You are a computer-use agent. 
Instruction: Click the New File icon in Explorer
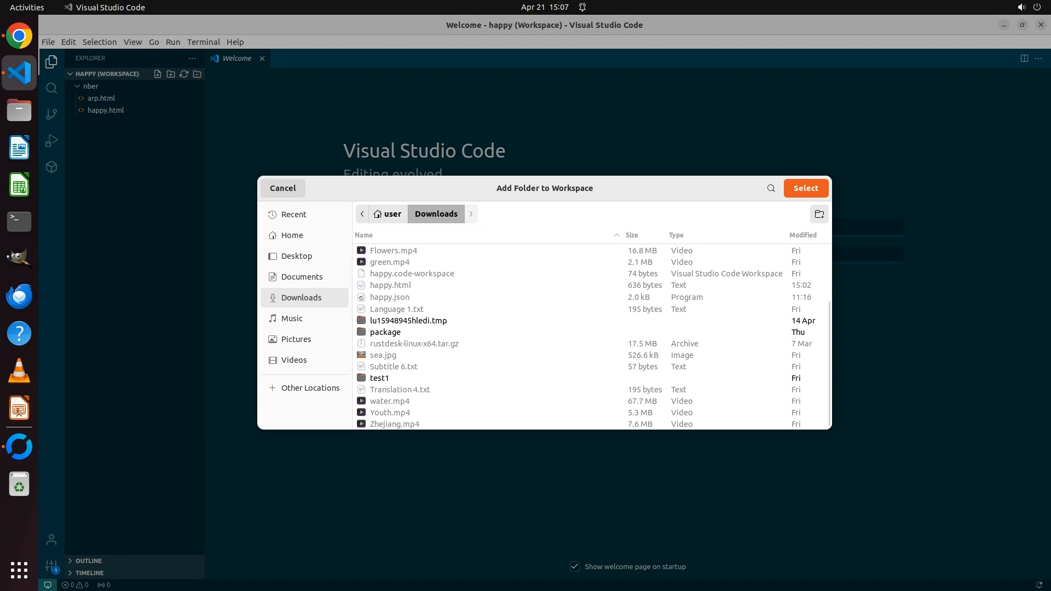pos(158,74)
